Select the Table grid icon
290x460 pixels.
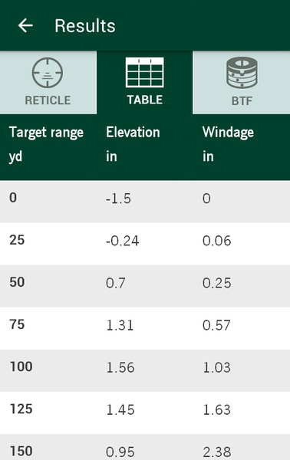[145, 73]
